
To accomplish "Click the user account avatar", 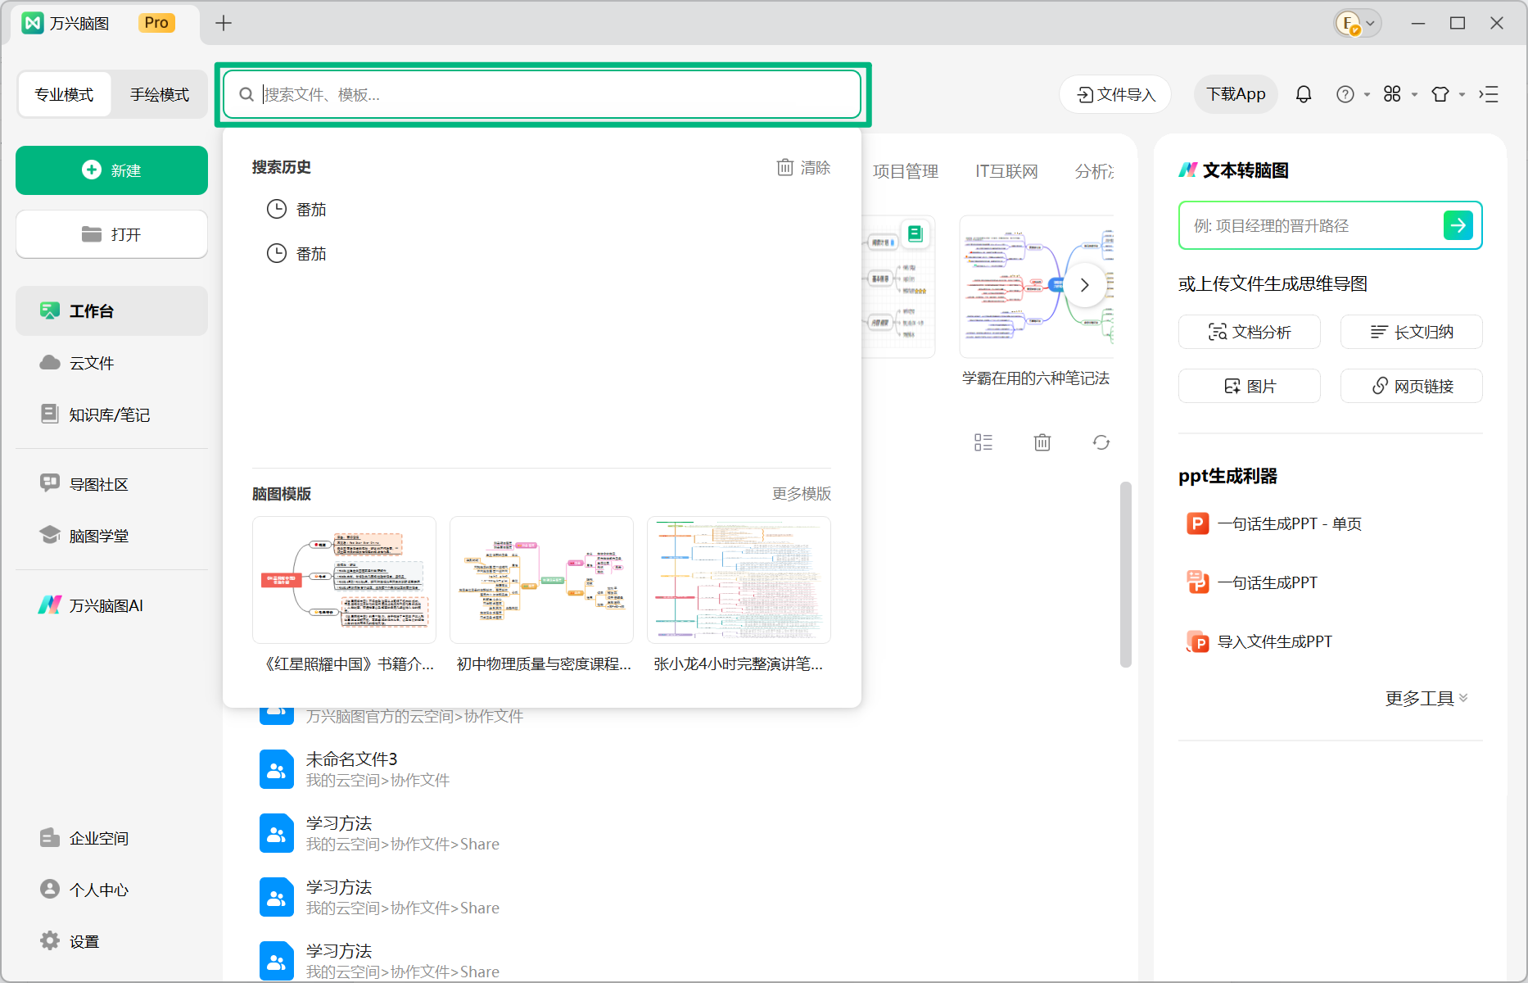I will click(1347, 23).
